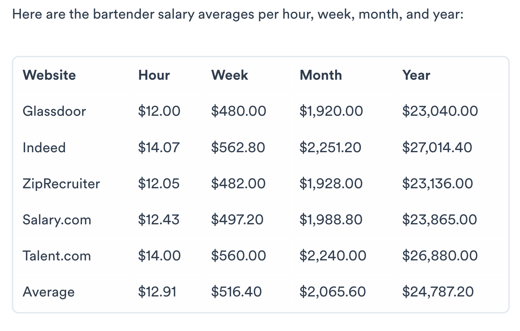
Task: Click the Year column header
Action: (x=416, y=75)
